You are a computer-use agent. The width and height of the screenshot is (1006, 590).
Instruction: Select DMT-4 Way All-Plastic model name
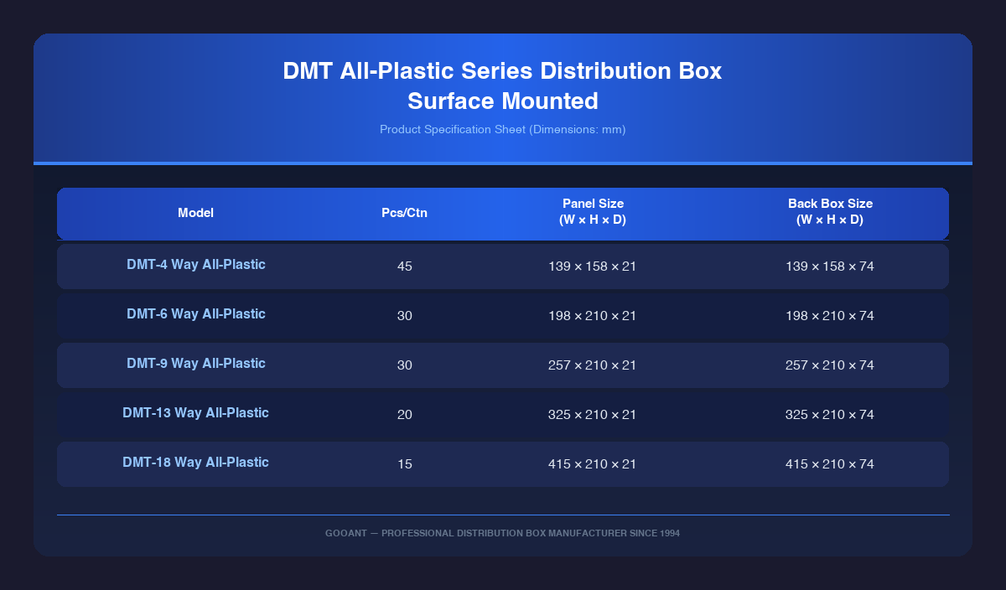[195, 265]
